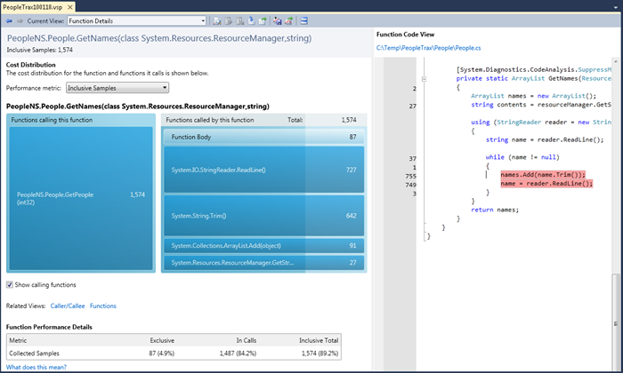Select the calling function PeopleNS.People.GetPeople block
This screenshot has width=623, height=373.
(81, 198)
